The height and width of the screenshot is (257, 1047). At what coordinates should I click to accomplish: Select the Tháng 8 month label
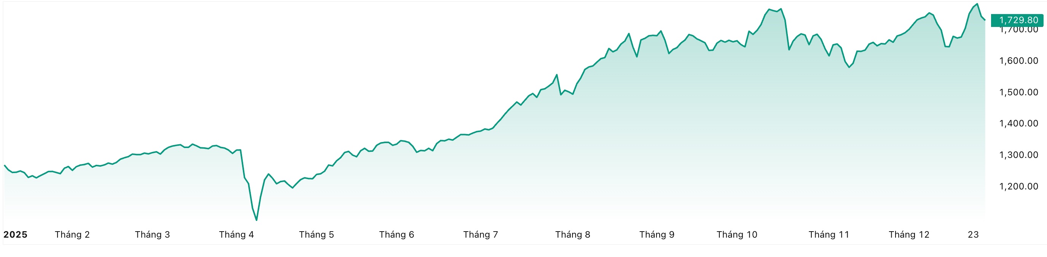pos(572,235)
